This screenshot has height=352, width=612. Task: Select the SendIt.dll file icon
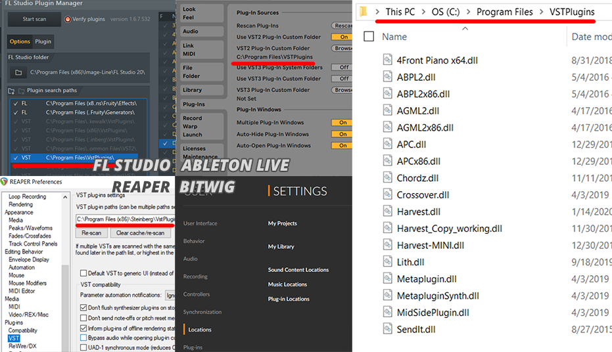coord(387,328)
